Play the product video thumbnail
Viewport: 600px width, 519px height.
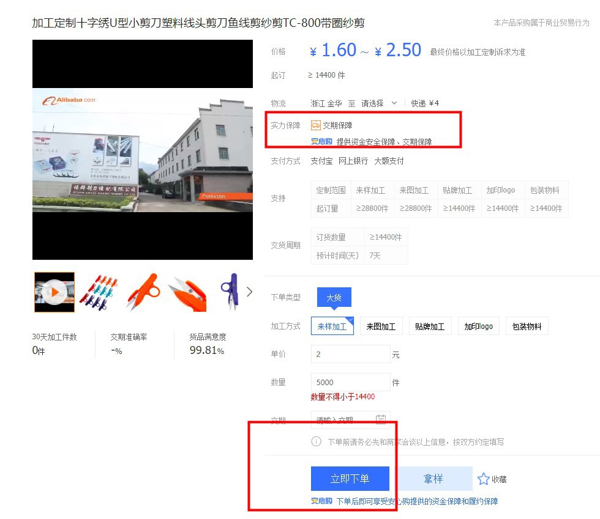pyautogui.click(x=54, y=292)
